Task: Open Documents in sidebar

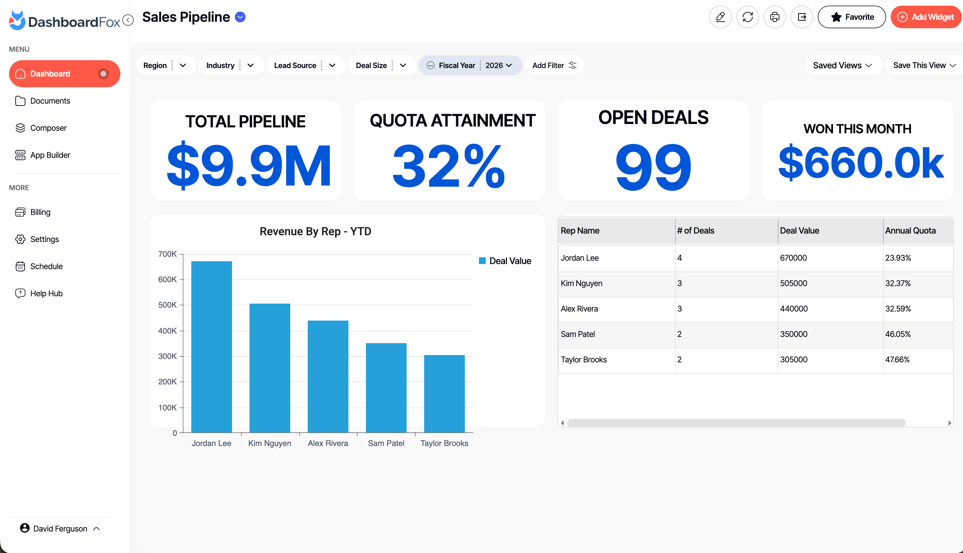Action: [50, 101]
